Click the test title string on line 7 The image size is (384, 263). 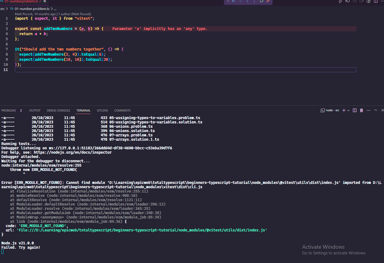coord(62,49)
